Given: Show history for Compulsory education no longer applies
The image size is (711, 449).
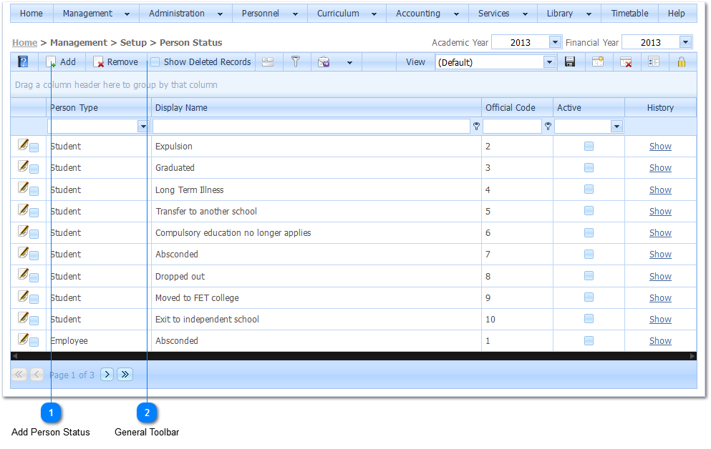Looking at the screenshot, I should (660, 232).
